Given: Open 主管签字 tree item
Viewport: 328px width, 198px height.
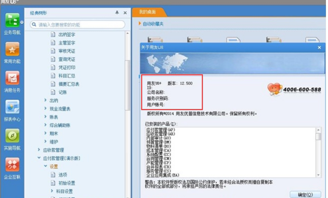Looking at the screenshot, I should pos(66,43).
